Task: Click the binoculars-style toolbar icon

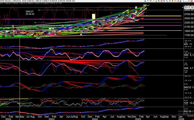Action: (178, 1)
